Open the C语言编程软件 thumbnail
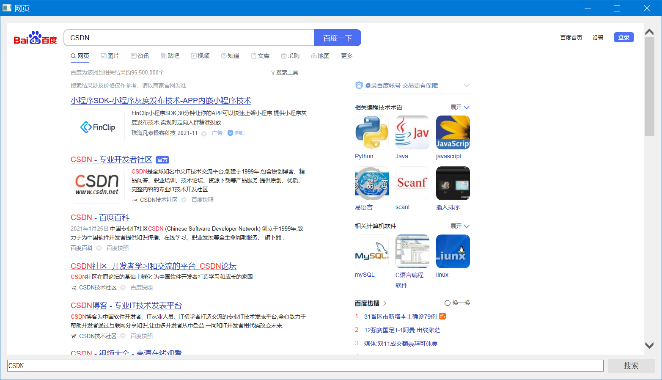The width and height of the screenshot is (662, 380). click(412, 251)
